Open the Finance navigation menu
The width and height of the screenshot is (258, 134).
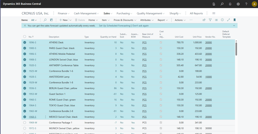coord(64,14)
